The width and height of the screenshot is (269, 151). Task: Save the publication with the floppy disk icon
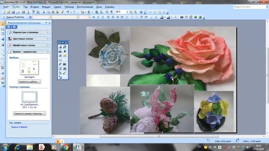[13, 12]
